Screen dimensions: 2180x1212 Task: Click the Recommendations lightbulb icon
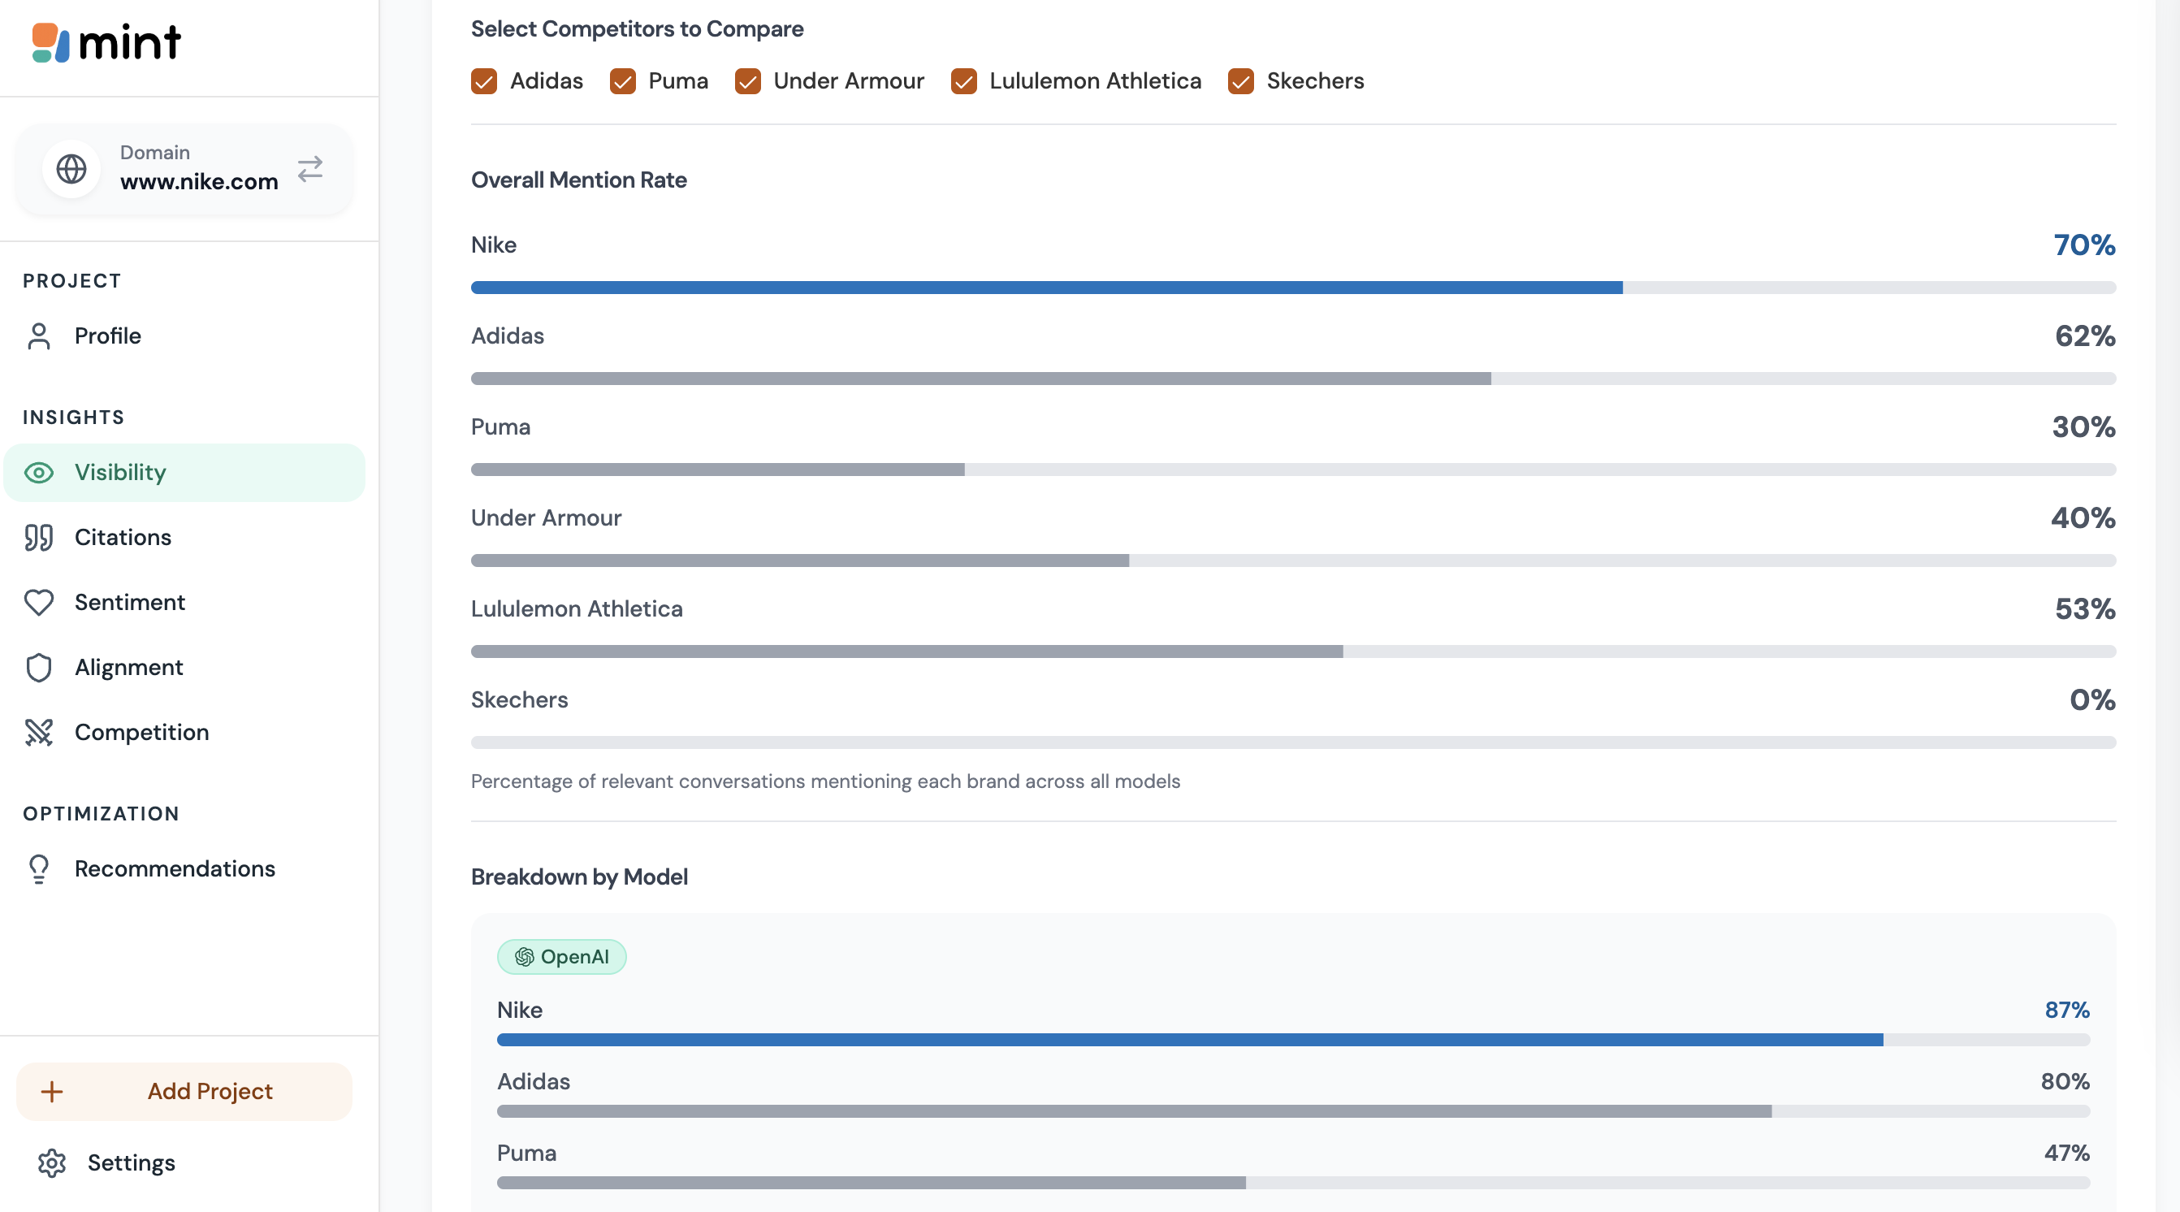point(39,869)
